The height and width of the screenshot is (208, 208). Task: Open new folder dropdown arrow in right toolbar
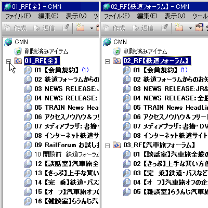(190, 28)
